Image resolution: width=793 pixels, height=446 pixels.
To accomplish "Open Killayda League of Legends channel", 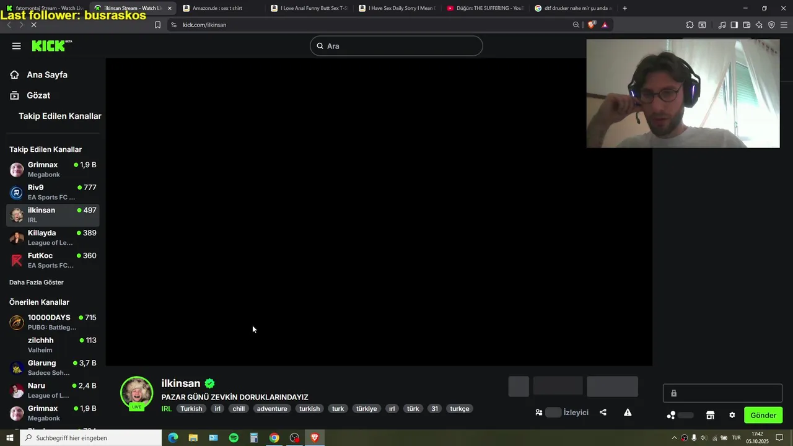I will 53,237.
